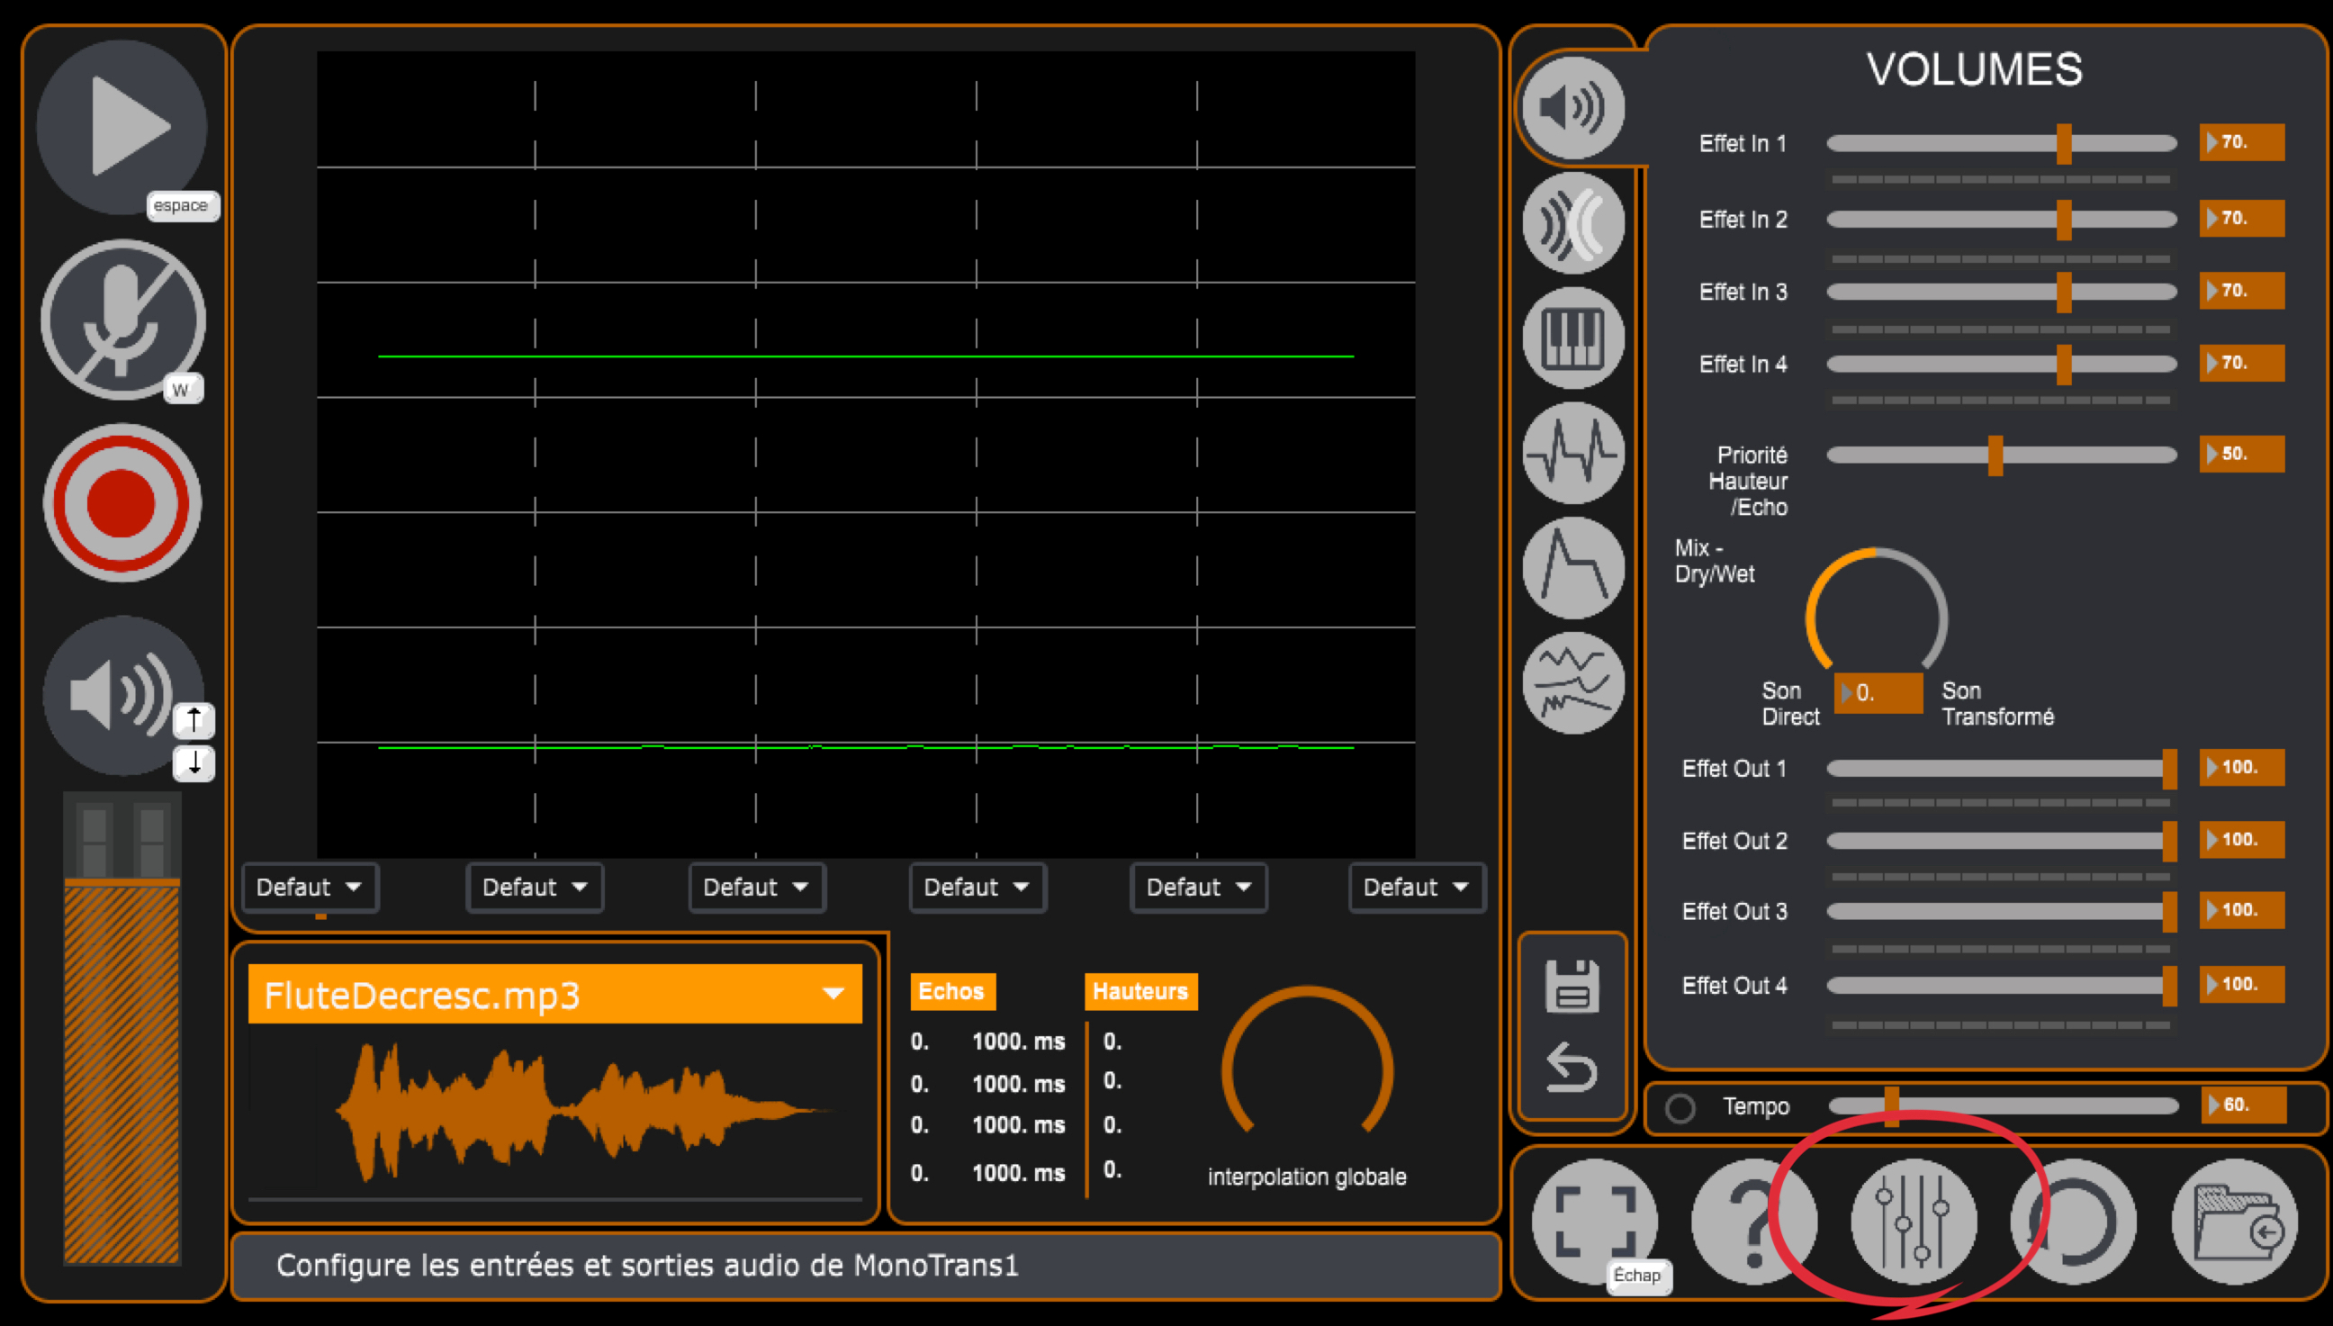This screenshot has width=2333, height=1326.
Task: Adjust the Effet In 2 slider
Action: point(2002,220)
